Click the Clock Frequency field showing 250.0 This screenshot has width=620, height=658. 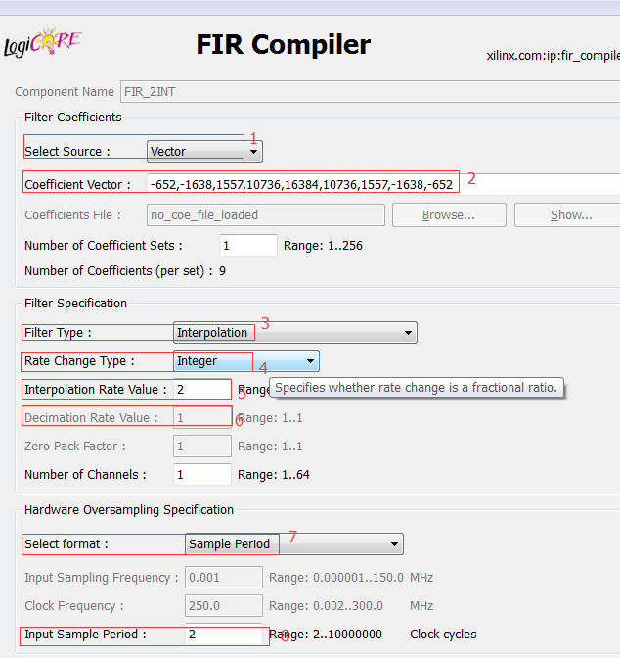click(x=224, y=605)
